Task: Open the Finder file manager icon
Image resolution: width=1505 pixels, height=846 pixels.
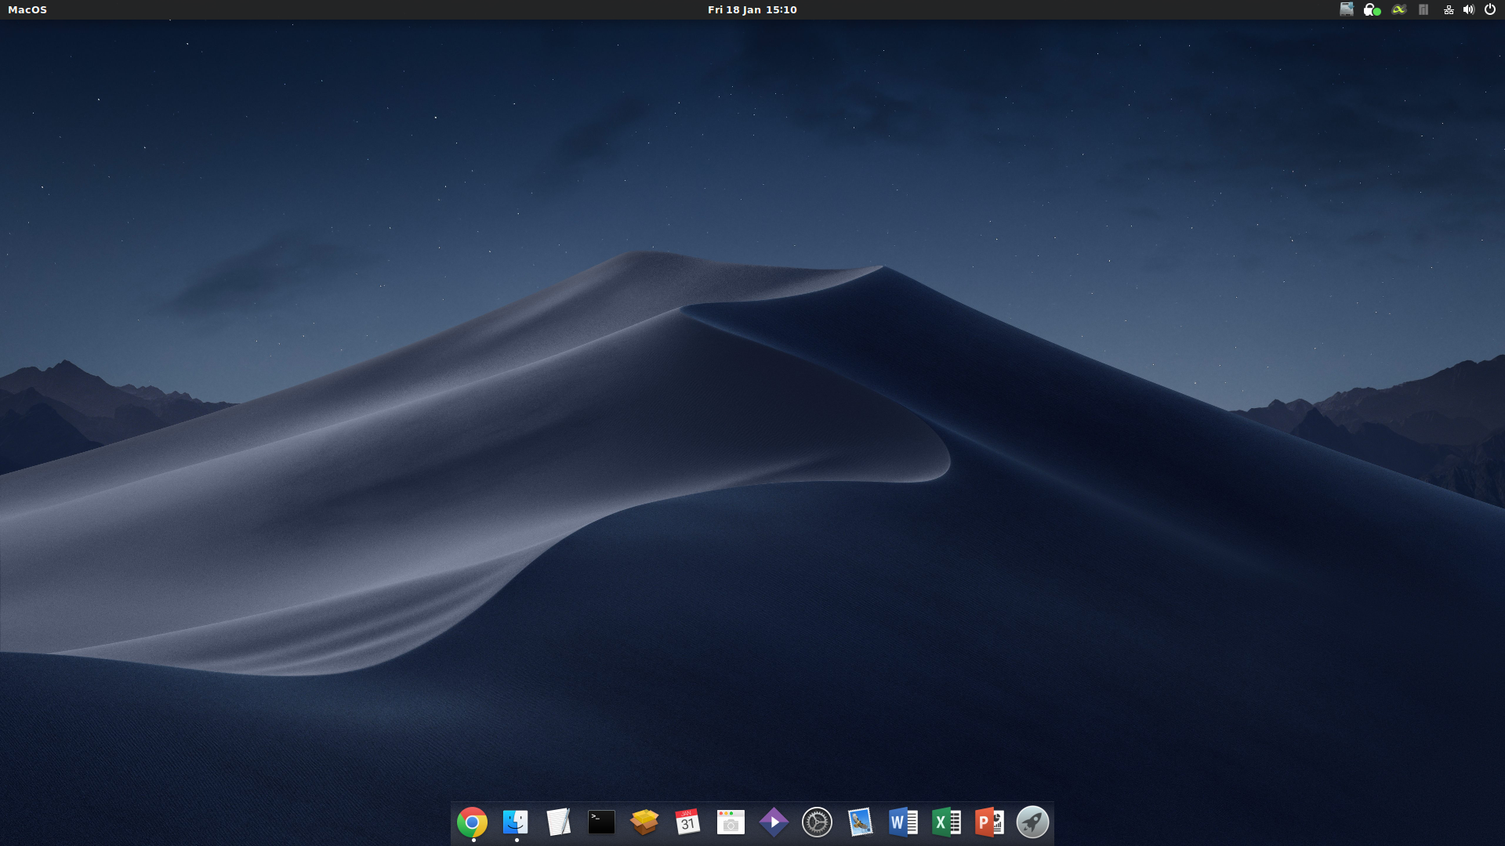Action: [515, 822]
